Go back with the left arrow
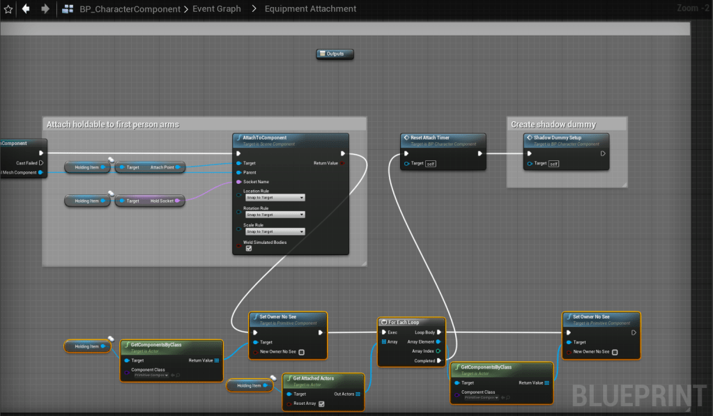713x416 pixels. 26,9
